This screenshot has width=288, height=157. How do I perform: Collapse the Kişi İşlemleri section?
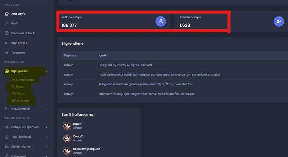tap(46, 71)
